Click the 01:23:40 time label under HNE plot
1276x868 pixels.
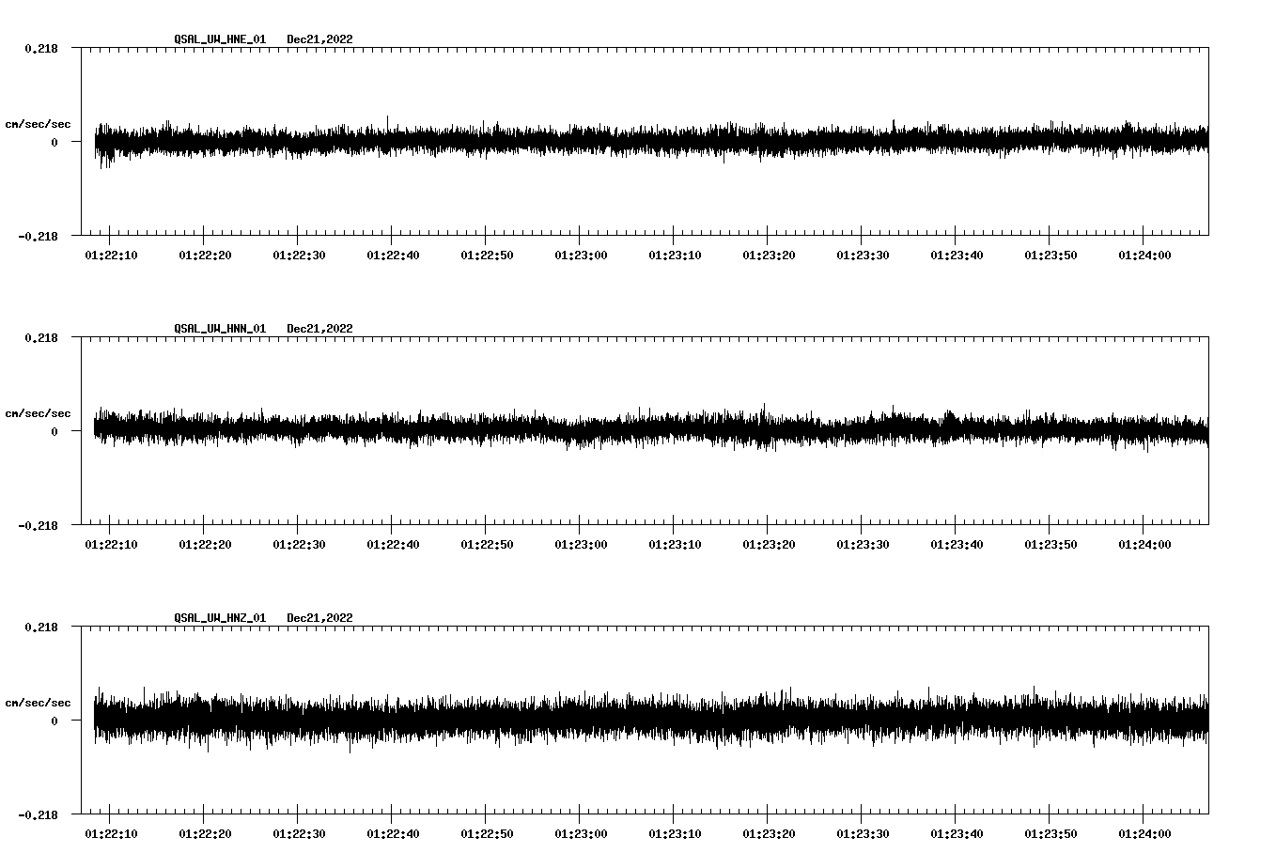957,255
